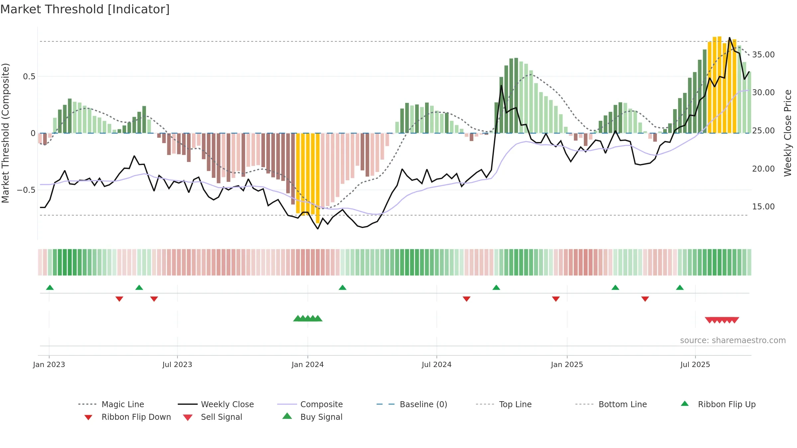Viewport: 797px width, 448px height.
Task: Click the ribbon flip down marker just before January 2025
Action: (x=556, y=299)
